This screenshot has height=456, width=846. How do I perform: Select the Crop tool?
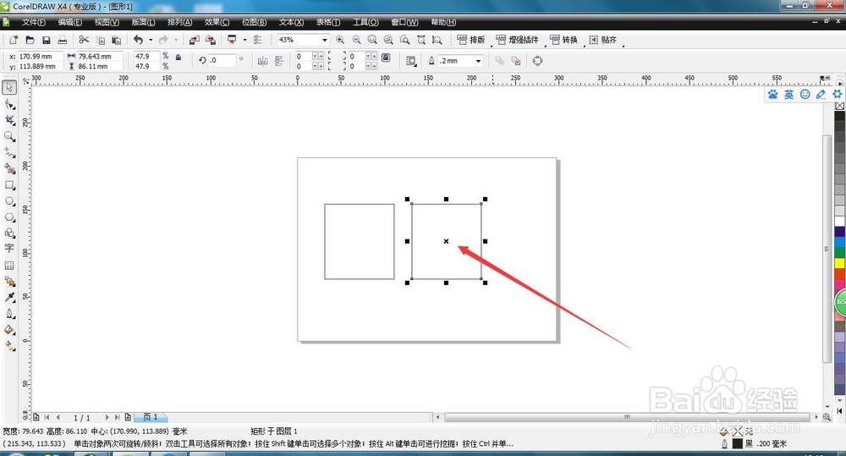tap(9, 120)
